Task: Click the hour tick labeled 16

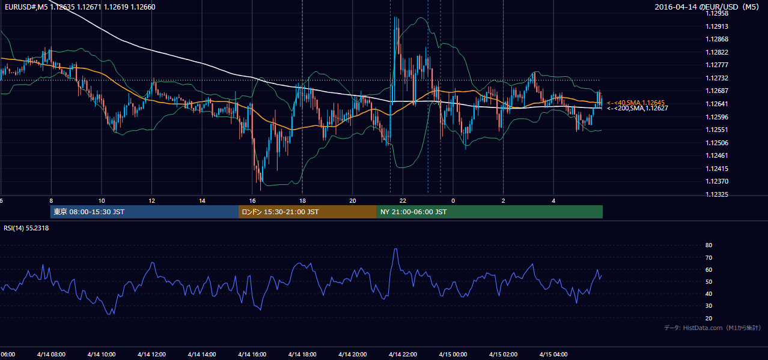Action: coord(252,200)
